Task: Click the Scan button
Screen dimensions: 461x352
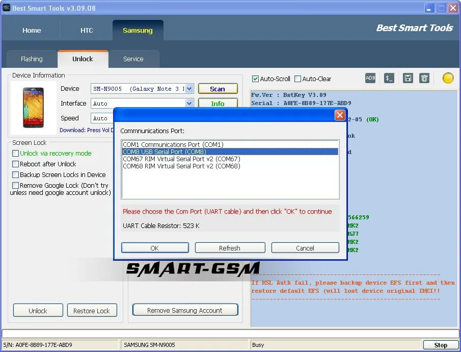Action: [x=218, y=89]
